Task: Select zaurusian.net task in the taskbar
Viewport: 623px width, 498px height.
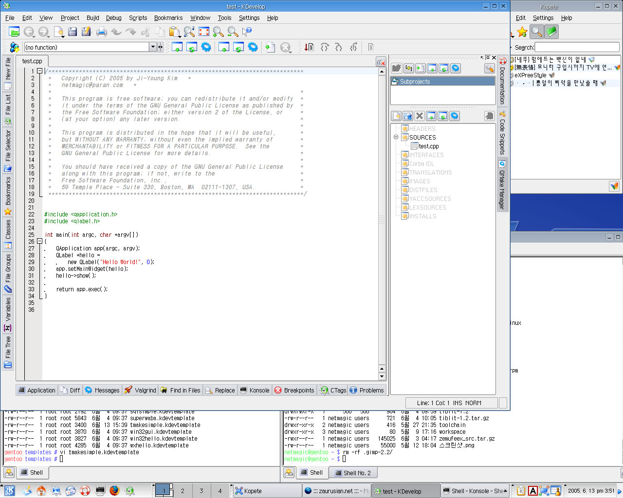Action: [x=336, y=491]
